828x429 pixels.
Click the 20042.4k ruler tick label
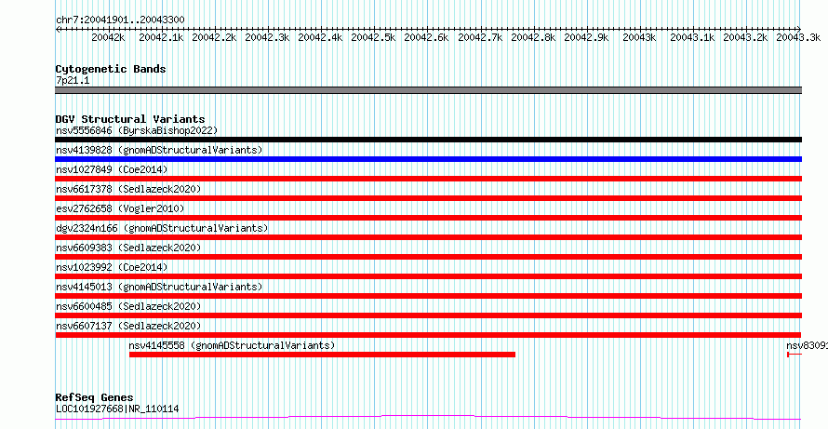[320, 37]
